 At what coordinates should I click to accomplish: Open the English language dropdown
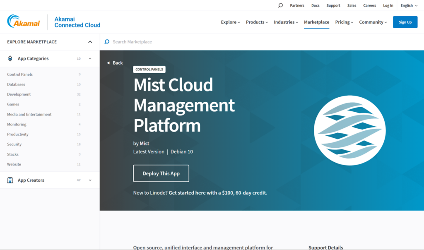coord(408,5)
